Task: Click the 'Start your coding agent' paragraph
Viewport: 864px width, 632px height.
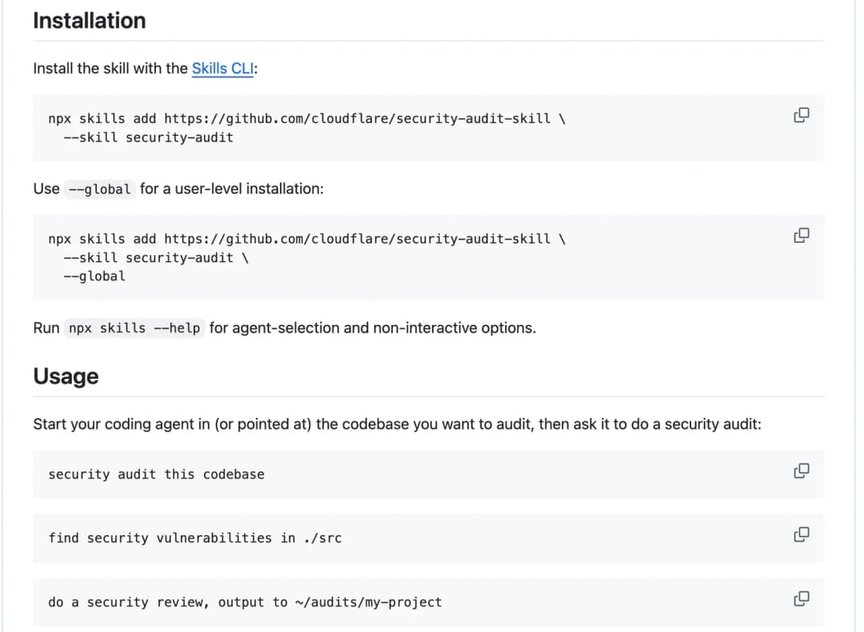Action: point(398,424)
